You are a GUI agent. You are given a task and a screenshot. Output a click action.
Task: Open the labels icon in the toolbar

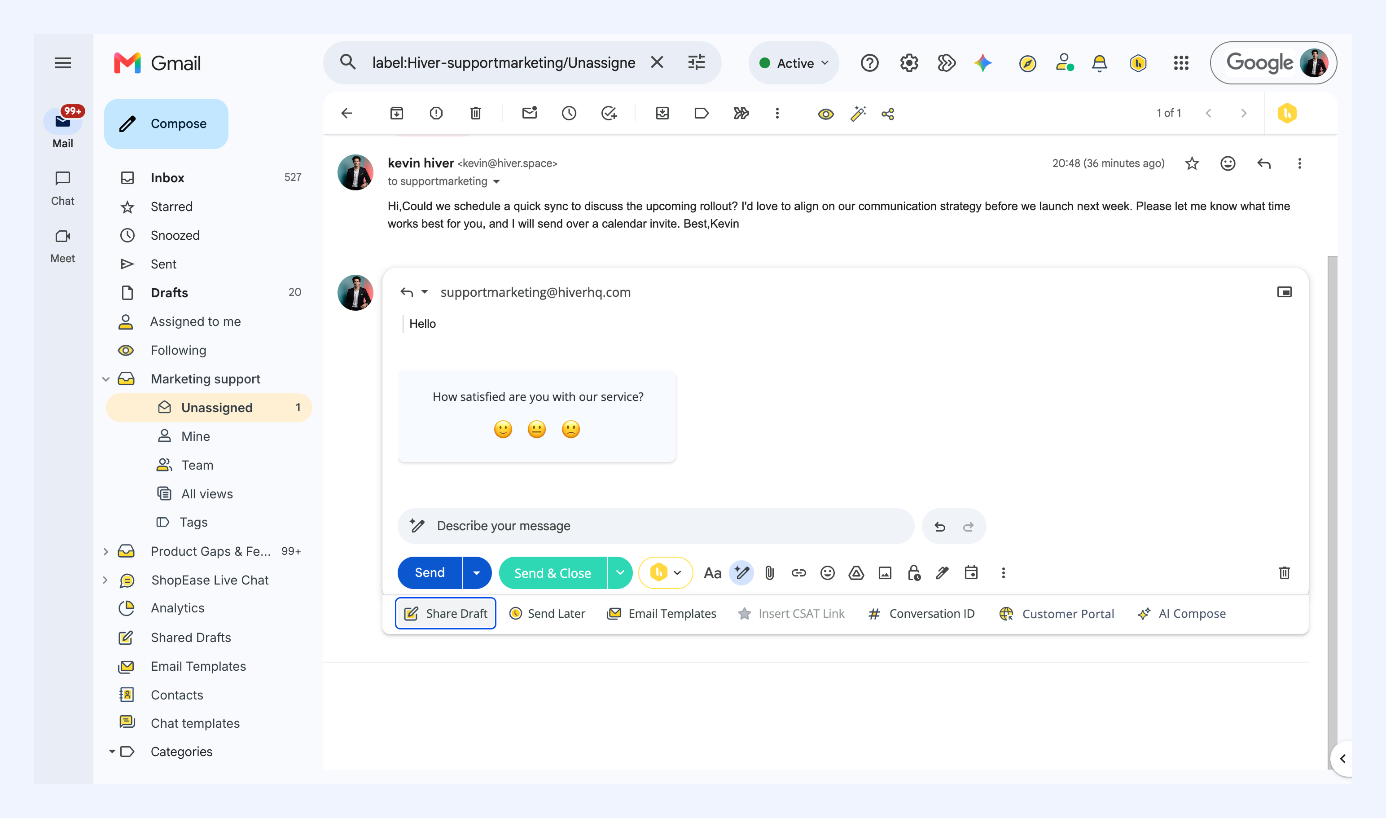point(701,113)
